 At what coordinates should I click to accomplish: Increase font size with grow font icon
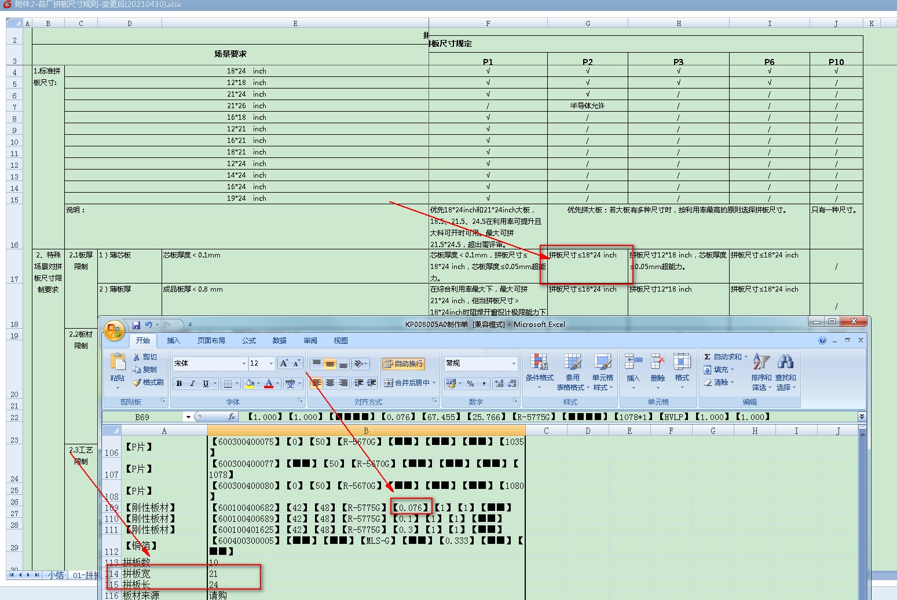click(x=284, y=363)
